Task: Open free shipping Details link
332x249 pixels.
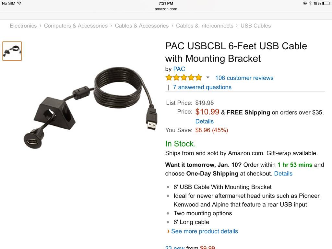Action: click(x=204, y=121)
